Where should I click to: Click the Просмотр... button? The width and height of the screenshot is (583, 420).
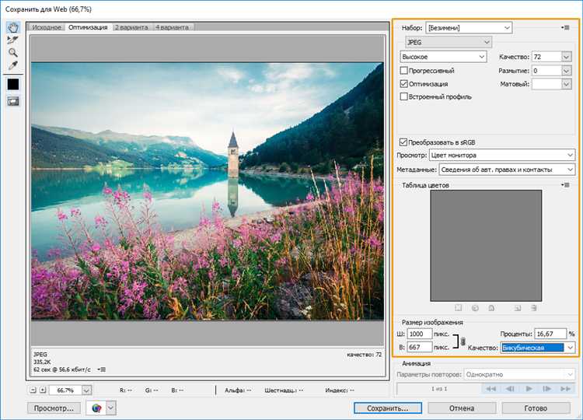tap(54, 408)
